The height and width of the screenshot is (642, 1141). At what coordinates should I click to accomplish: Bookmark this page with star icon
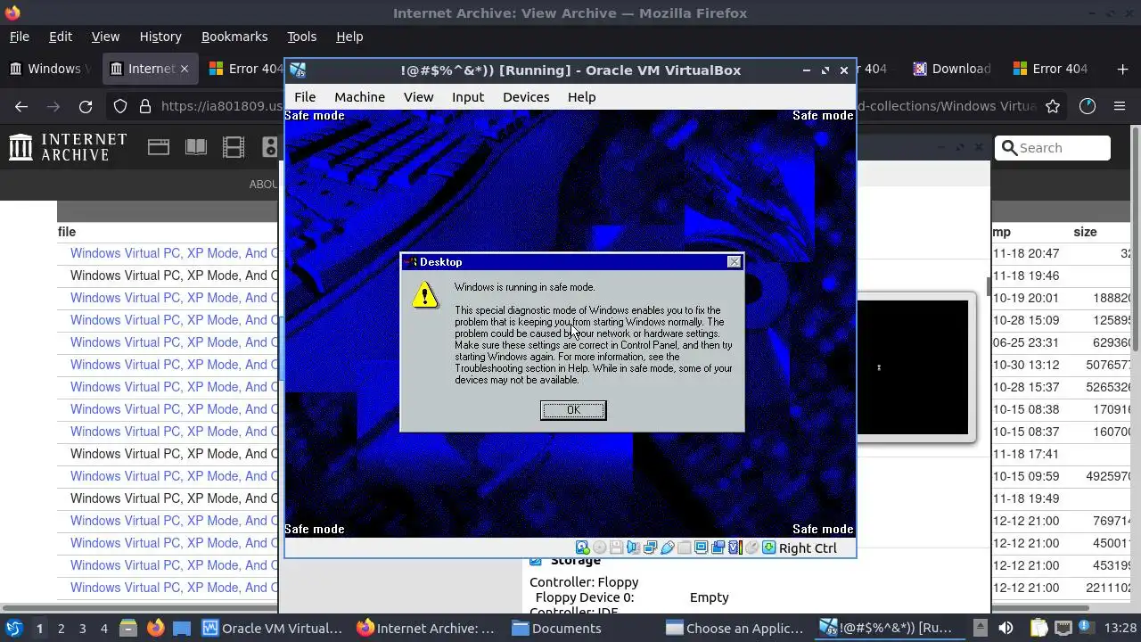[x=1053, y=106]
